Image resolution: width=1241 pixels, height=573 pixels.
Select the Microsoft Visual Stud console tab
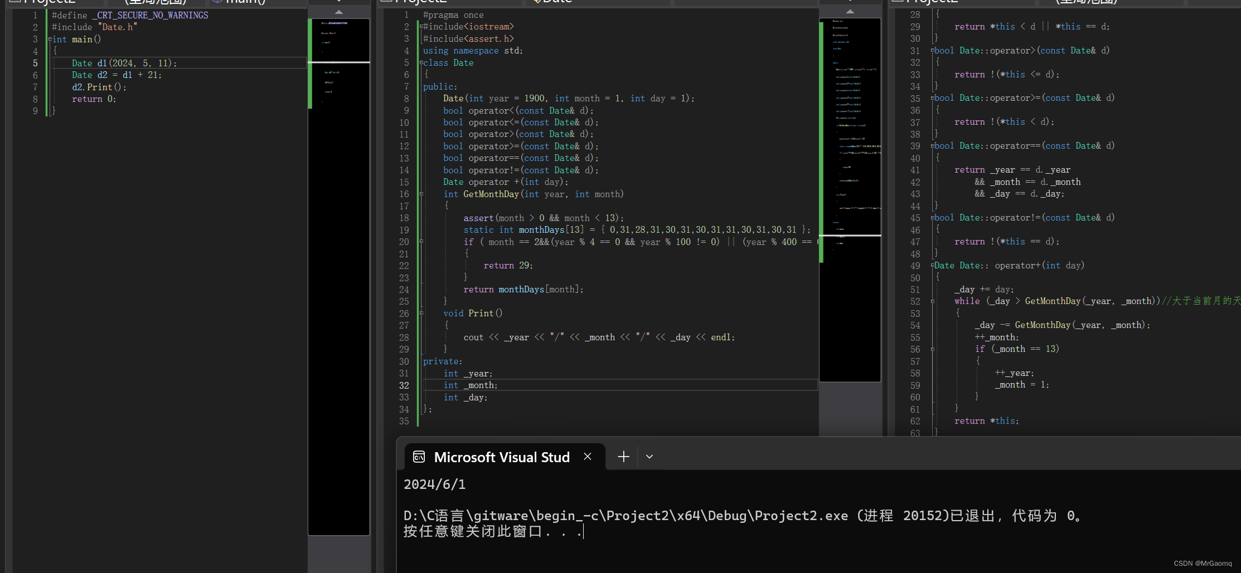coord(505,457)
